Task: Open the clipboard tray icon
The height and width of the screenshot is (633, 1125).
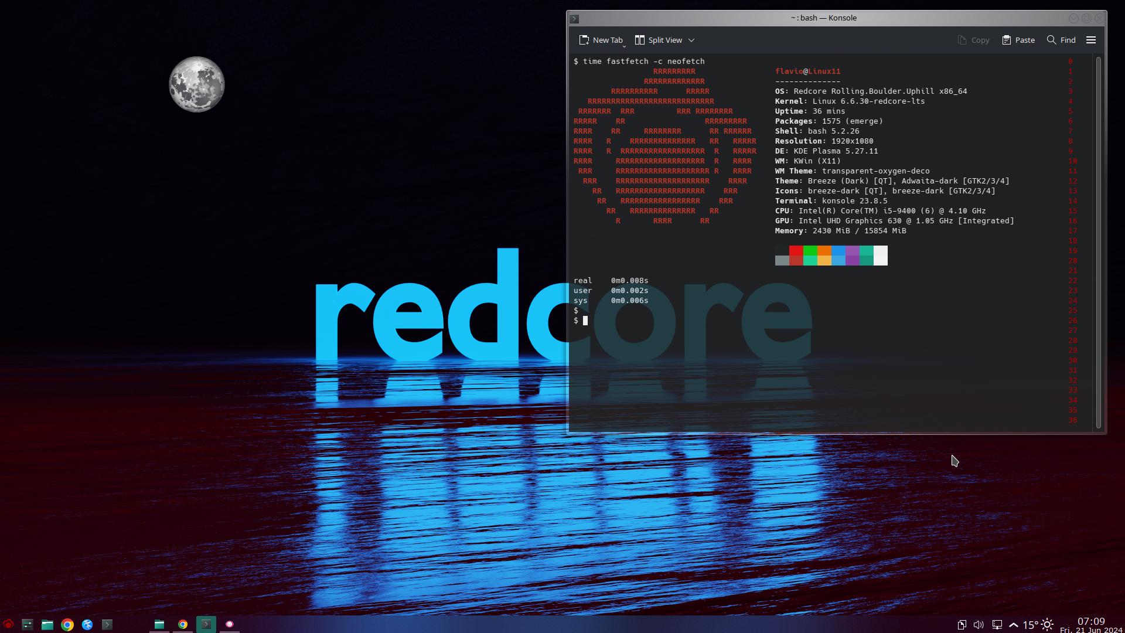Action: [x=962, y=625]
